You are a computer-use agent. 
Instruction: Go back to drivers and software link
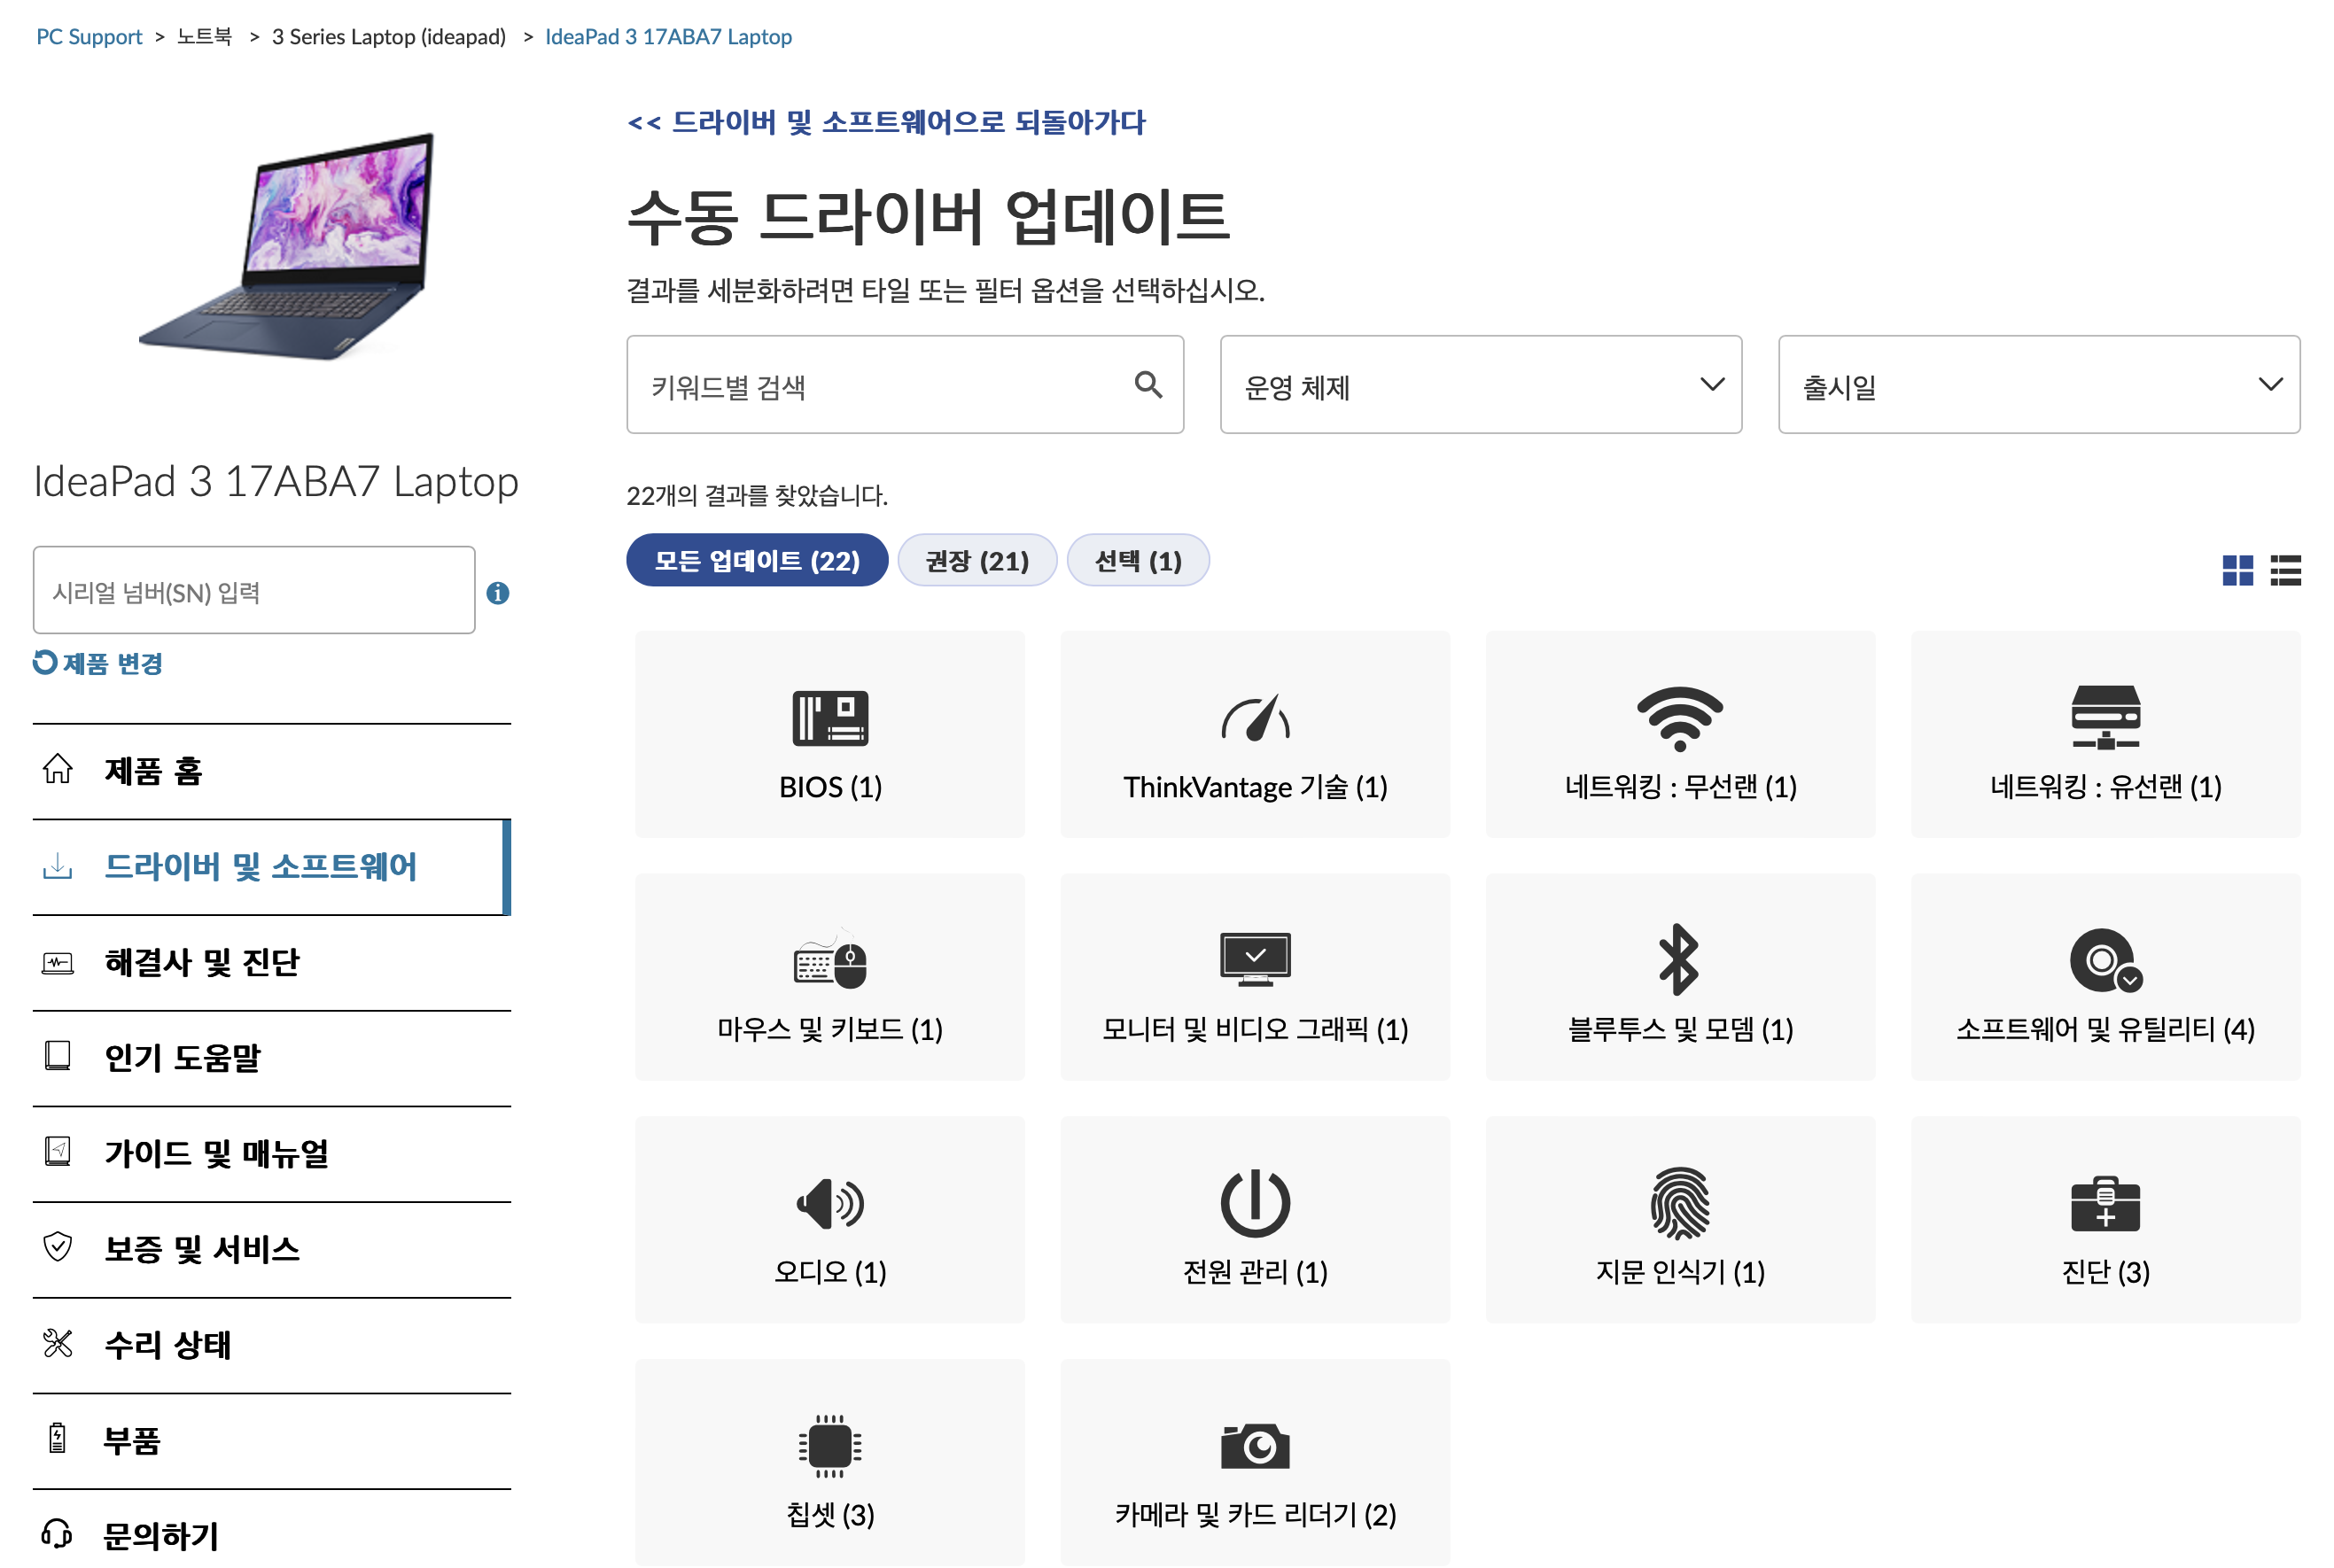point(885,122)
